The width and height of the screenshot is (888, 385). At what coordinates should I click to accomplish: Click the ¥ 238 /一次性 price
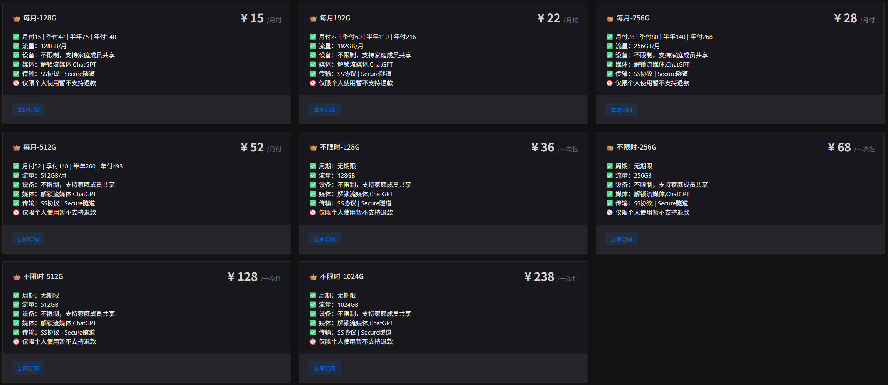click(x=551, y=277)
